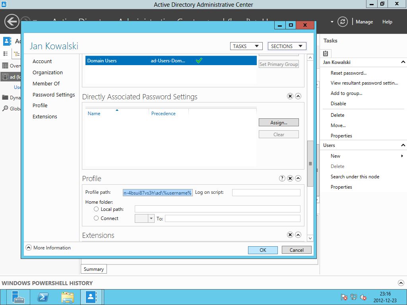407x305 pixels.
Task: Click the Connect To text field
Action: pos(233,218)
